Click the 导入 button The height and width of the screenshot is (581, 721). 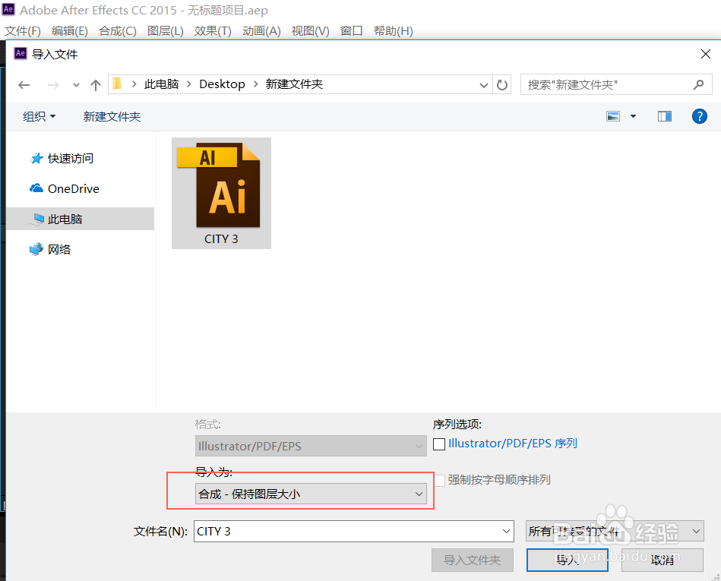point(568,560)
